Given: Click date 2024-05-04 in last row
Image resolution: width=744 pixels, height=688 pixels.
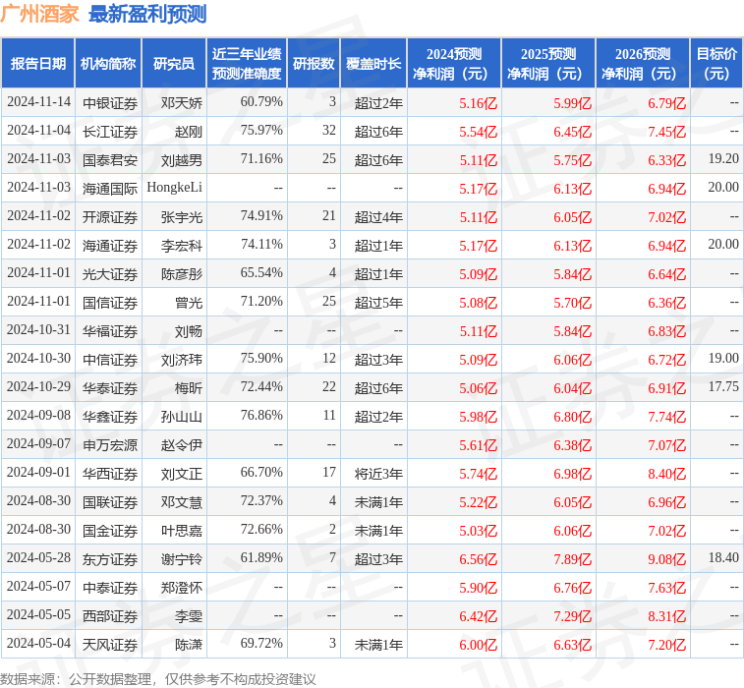Looking at the screenshot, I should (x=38, y=643).
